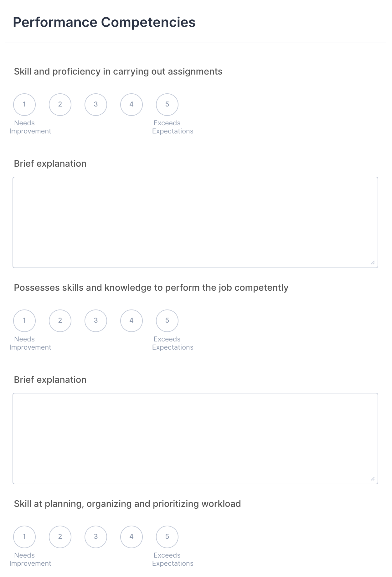Choose rating 3 for skill and proficiency
Screen dimensions: 392x577
click(x=96, y=105)
